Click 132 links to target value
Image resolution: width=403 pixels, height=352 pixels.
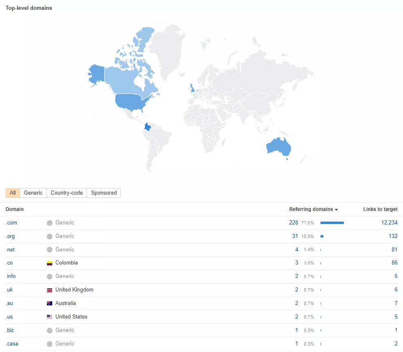pyautogui.click(x=393, y=236)
